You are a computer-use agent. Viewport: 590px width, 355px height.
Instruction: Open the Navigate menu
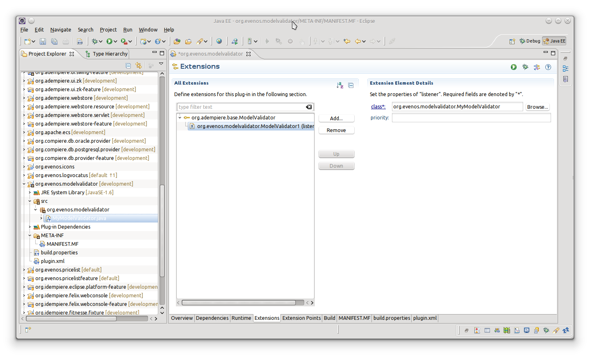(61, 30)
